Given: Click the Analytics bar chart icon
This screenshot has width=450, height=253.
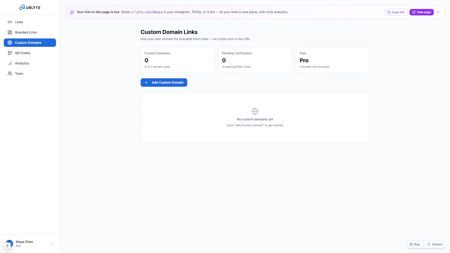Looking at the screenshot, I should pyautogui.click(x=10, y=63).
